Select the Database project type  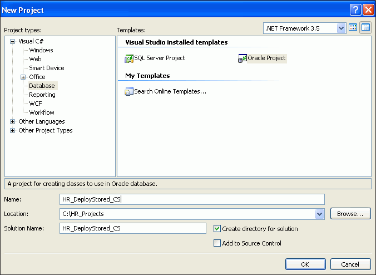click(42, 86)
